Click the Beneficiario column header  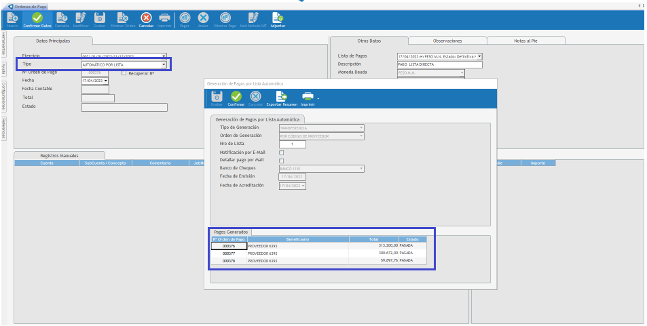pyautogui.click(x=298, y=239)
